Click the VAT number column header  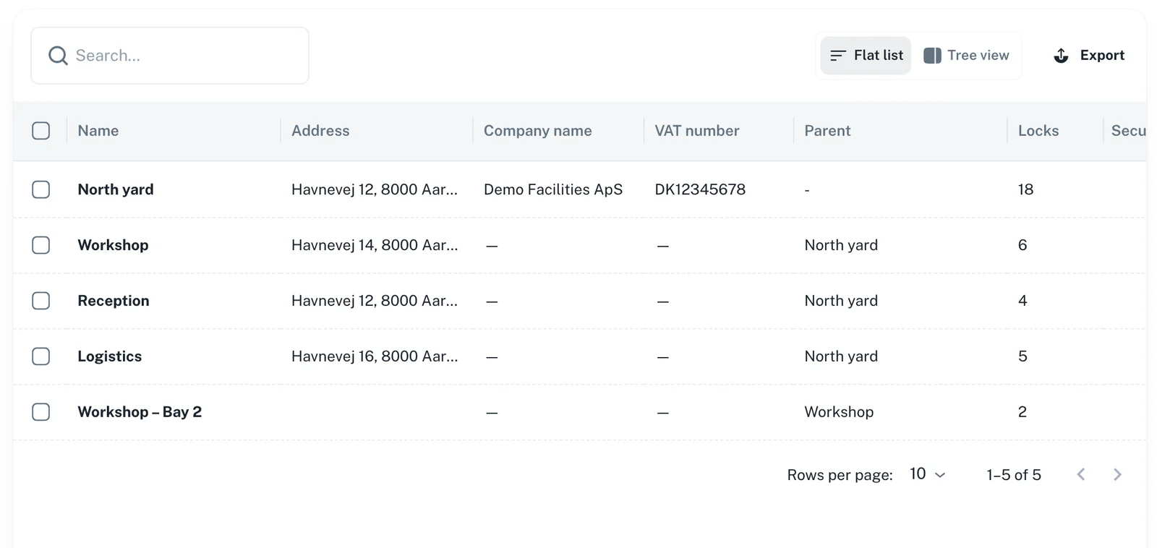coord(697,131)
